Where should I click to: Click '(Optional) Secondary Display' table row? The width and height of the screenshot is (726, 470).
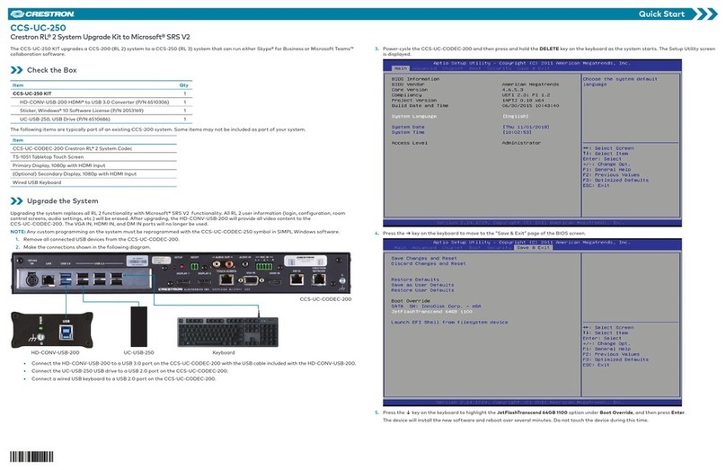[93, 174]
